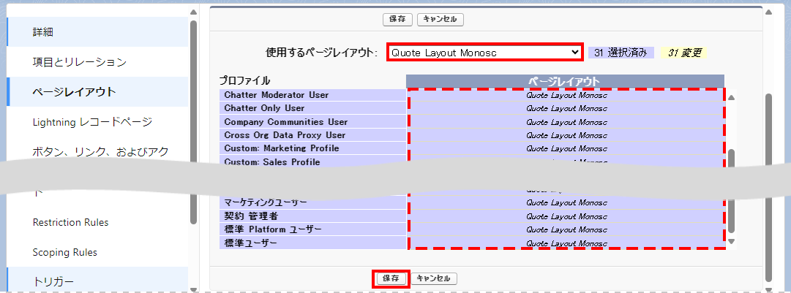
Task: Click the profile table's scroll up arrow
Action: pyautogui.click(x=731, y=96)
